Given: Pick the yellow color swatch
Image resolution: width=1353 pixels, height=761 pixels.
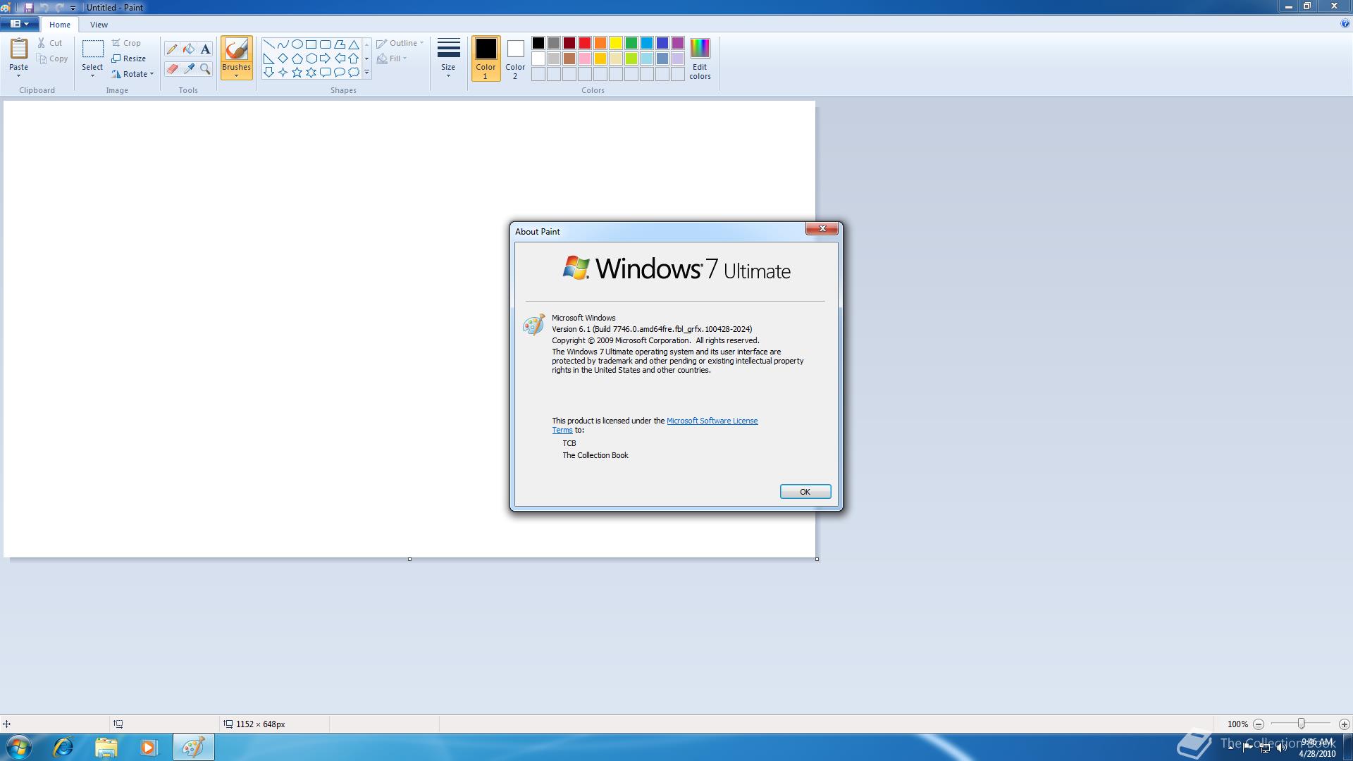Looking at the screenshot, I should click(x=616, y=43).
